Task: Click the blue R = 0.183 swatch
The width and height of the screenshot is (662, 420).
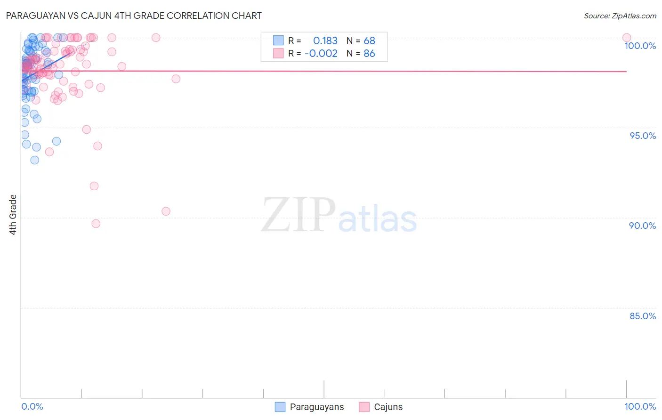Action: click(278, 40)
